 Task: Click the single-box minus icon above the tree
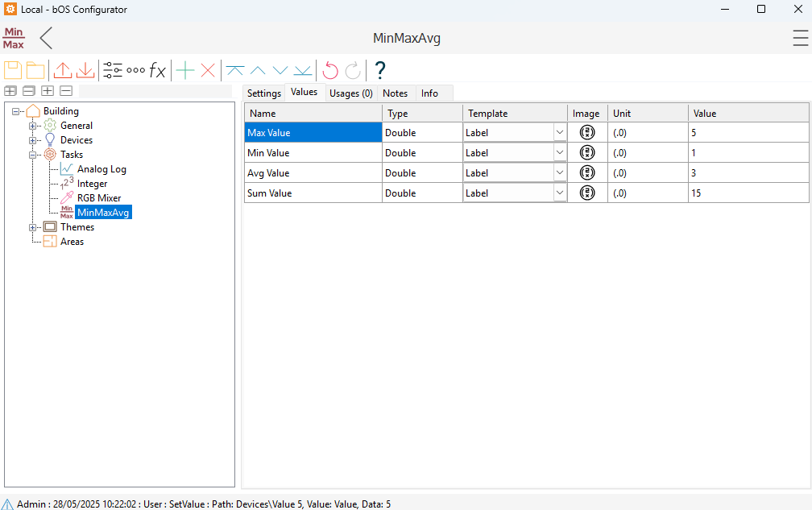(x=66, y=91)
